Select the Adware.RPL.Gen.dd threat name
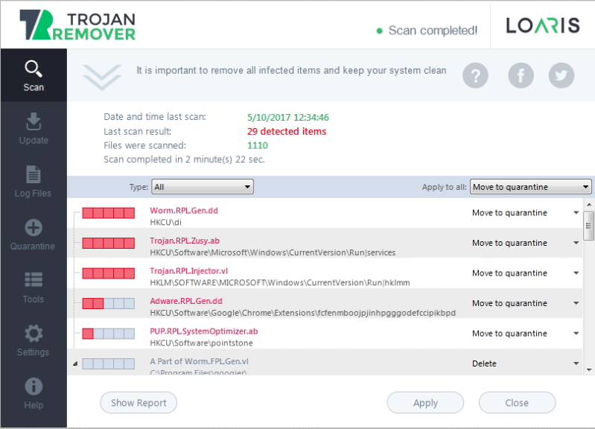 (x=186, y=301)
